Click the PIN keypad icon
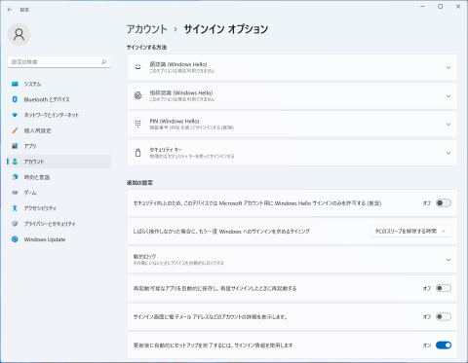 (x=138, y=124)
